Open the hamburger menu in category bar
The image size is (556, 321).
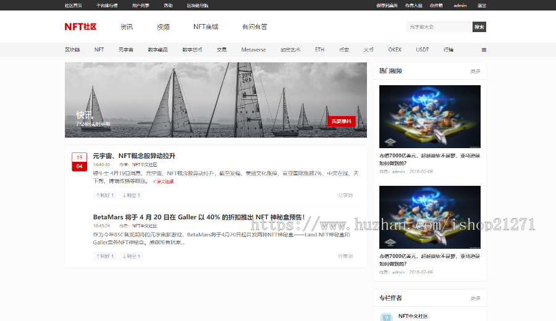point(484,50)
